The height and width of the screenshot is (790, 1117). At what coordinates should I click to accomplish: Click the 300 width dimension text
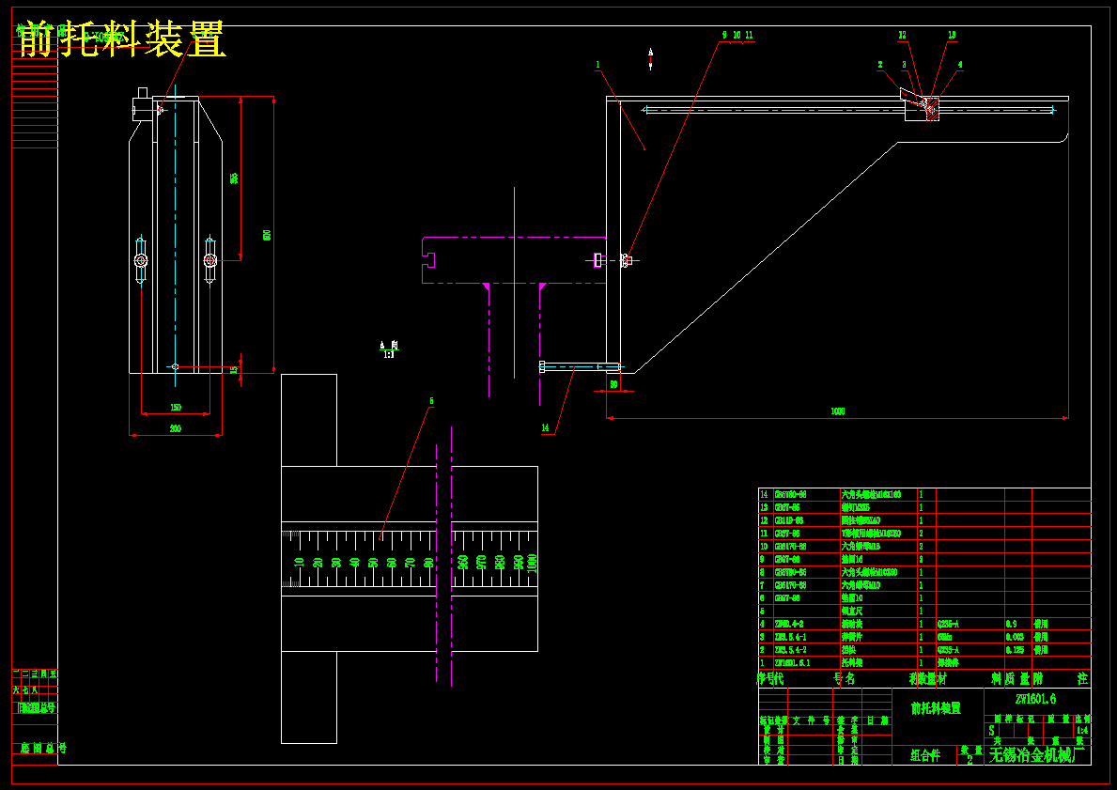point(176,429)
